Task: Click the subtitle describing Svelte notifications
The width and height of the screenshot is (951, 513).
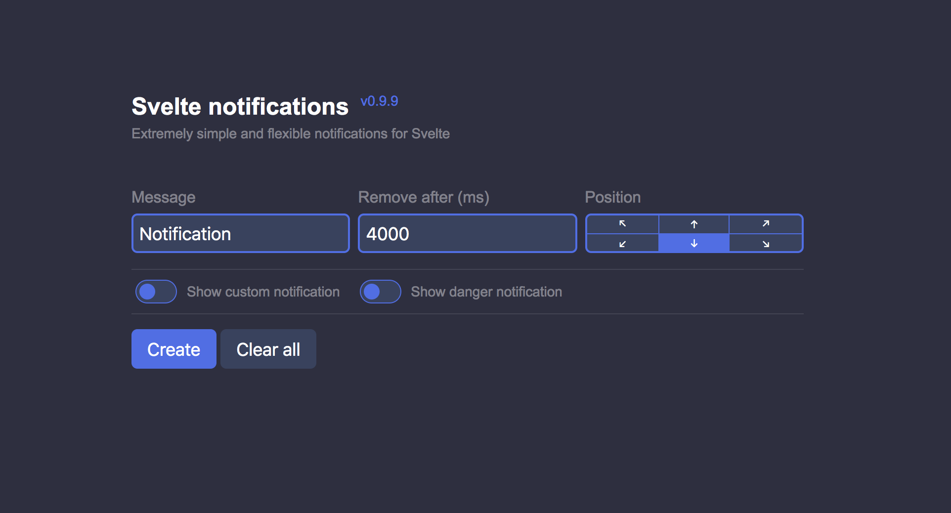Action: click(291, 133)
